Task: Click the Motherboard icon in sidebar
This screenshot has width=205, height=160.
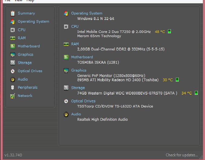Action: (13, 46)
